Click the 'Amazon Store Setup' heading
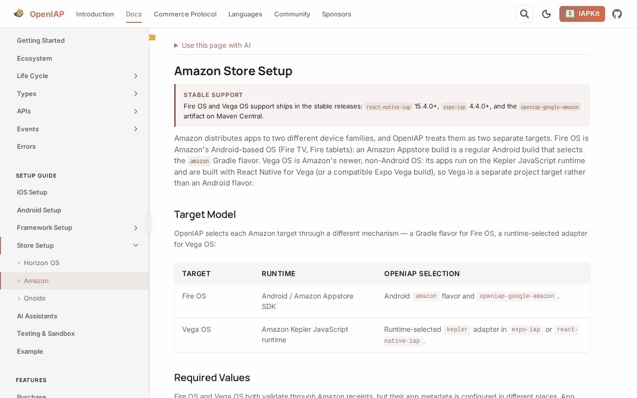 pos(233,71)
